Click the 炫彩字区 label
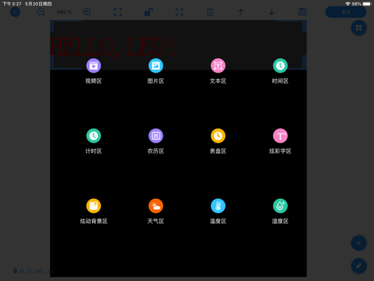Image resolution: width=374 pixels, height=281 pixels. [x=280, y=151]
